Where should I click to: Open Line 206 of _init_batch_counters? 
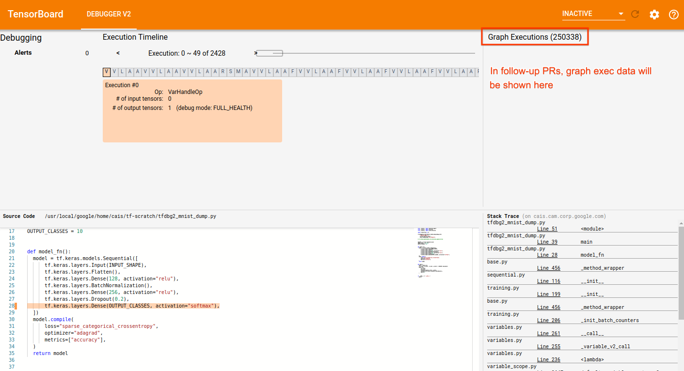coord(549,320)
